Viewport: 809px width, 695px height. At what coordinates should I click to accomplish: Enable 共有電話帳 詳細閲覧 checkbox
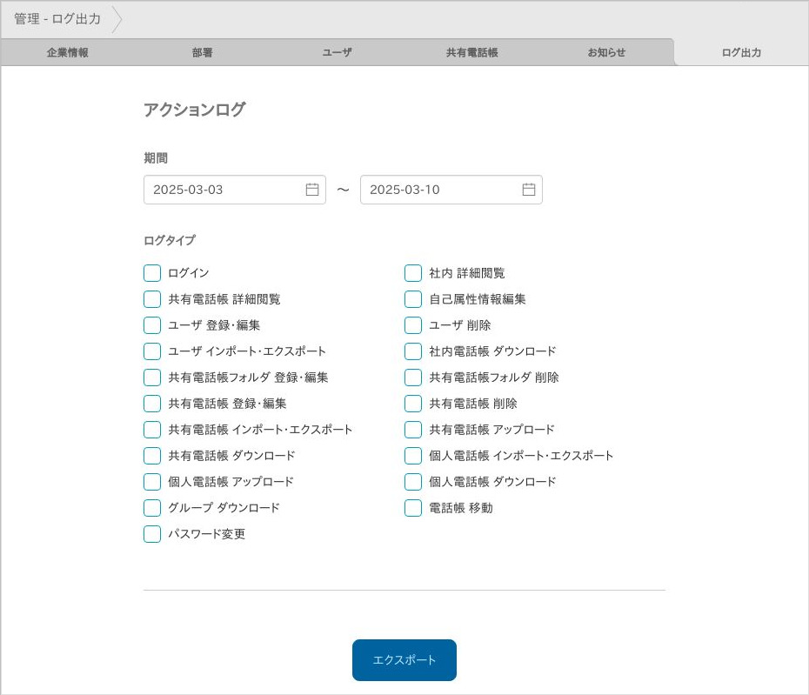(x=152, y=299)
